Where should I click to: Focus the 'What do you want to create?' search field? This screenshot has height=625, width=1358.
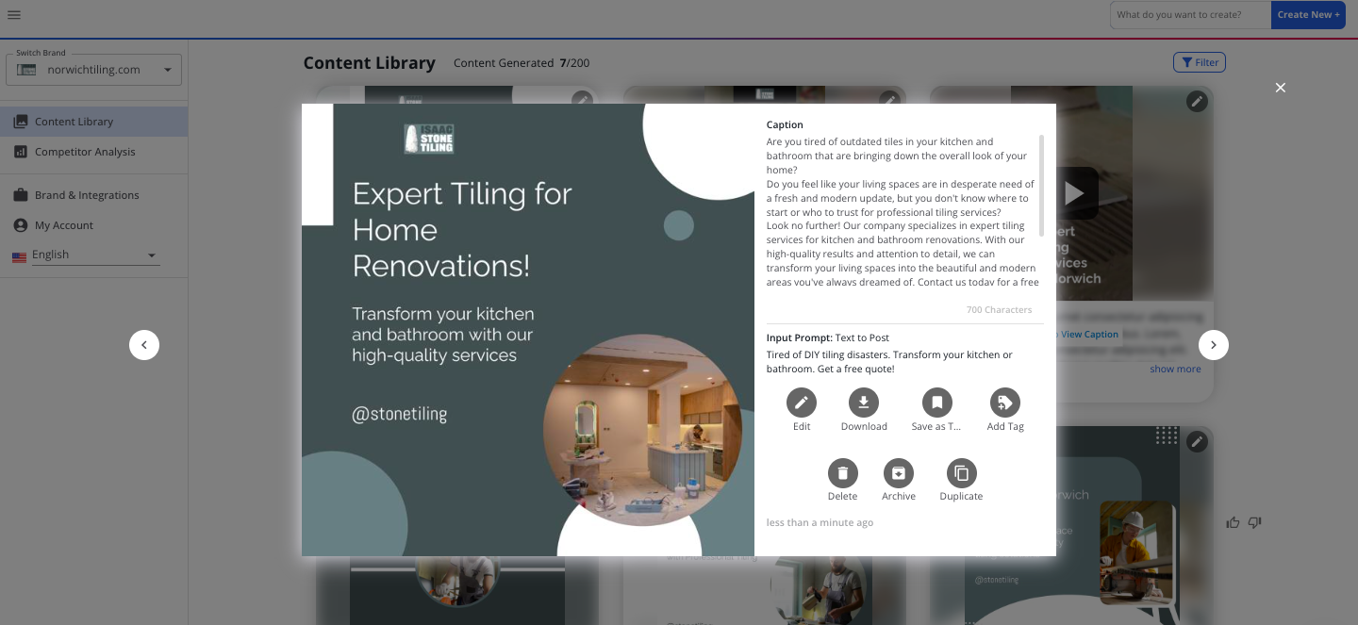[x=1190, y=14]
